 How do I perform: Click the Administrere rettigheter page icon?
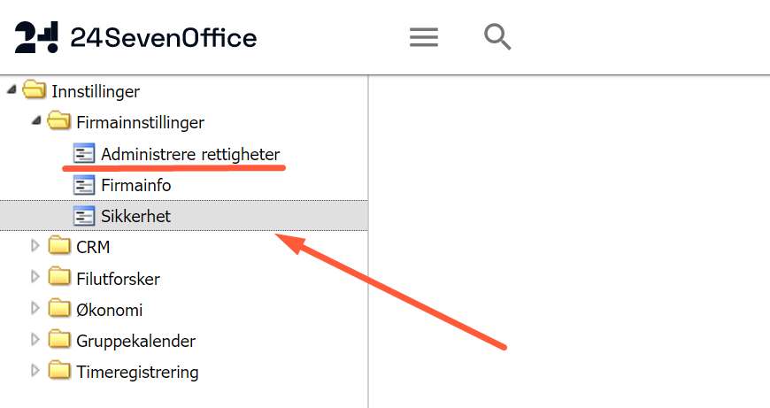[x=84, y=154]
